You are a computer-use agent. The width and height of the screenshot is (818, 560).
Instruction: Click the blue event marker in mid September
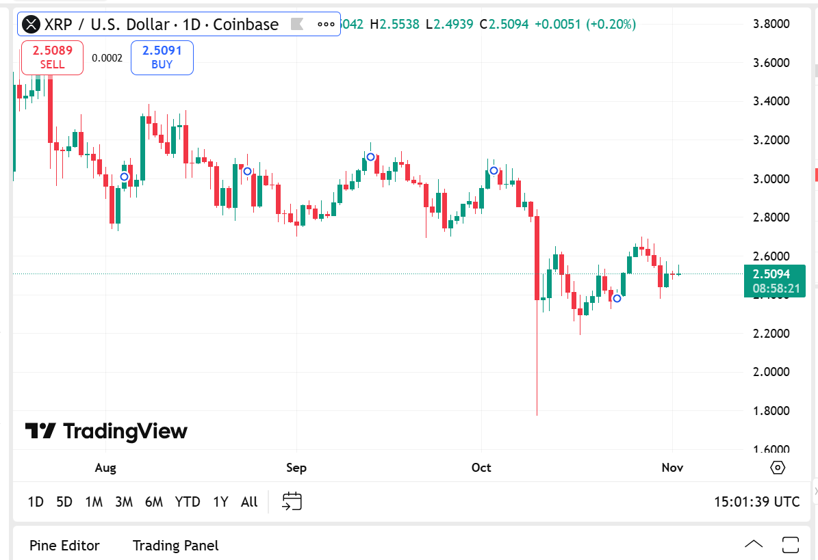[x=370, y=157]
